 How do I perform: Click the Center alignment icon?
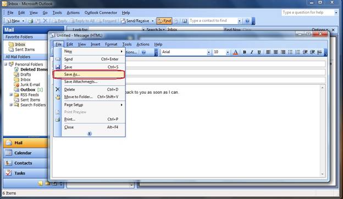(275, 52)
